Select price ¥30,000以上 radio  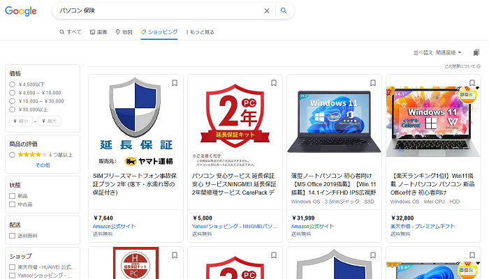[12, 110]
